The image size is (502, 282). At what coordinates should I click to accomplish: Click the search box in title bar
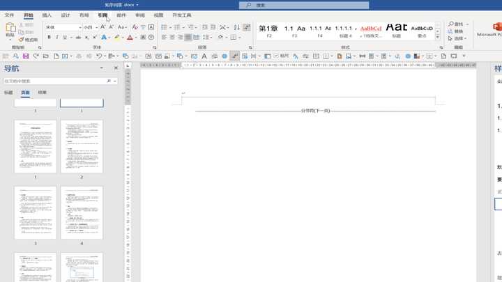[304, 5]
